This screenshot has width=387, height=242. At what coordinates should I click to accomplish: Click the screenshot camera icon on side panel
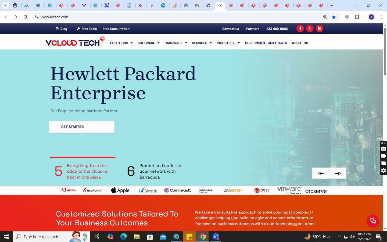[x=384, y=149]
